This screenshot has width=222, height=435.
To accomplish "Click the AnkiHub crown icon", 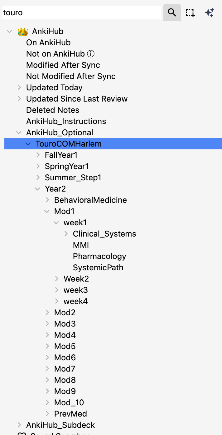I will point(23,31).
